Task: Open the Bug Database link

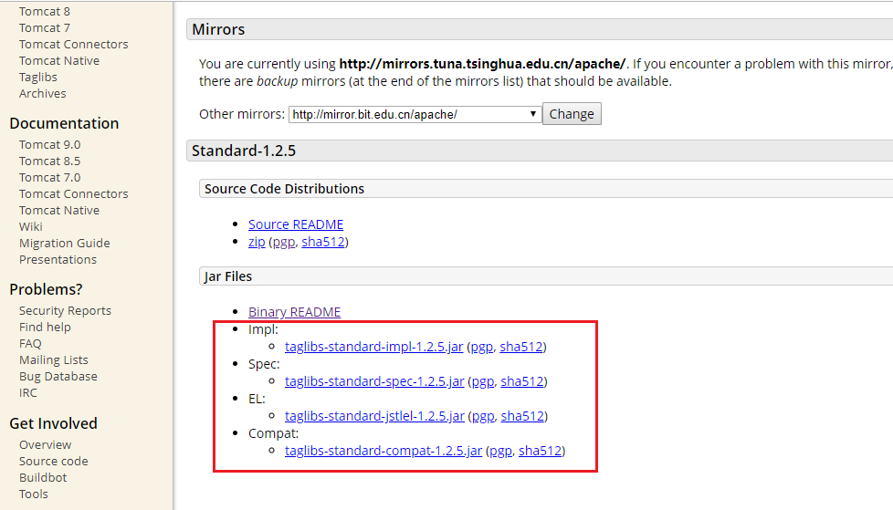Action: click(x=58, y=376)
